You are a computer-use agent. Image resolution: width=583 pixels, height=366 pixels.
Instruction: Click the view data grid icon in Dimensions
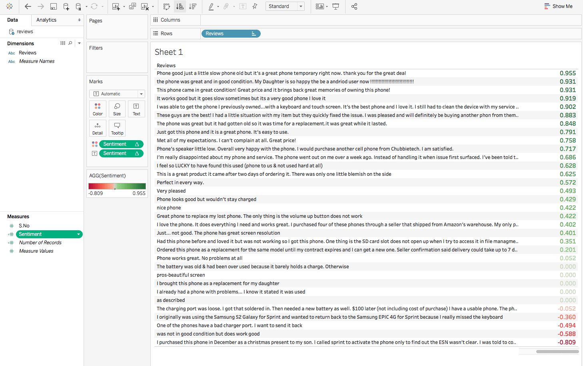point(63,43)
